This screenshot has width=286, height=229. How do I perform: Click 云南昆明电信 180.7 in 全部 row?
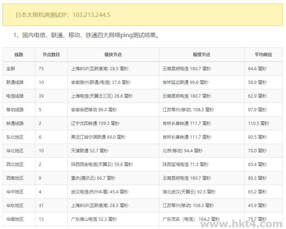pyautogui.click(x=187, y=68)
